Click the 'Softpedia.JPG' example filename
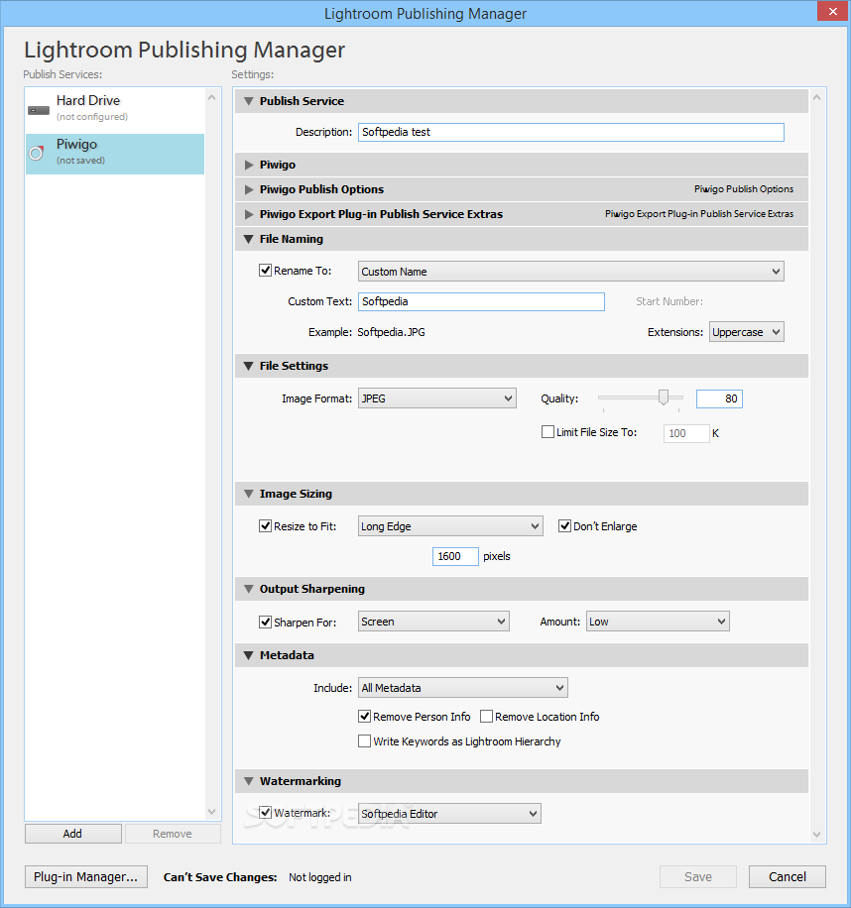Viewport: 851px width, 908px height. pyautogui.click(x=391, y=332)
